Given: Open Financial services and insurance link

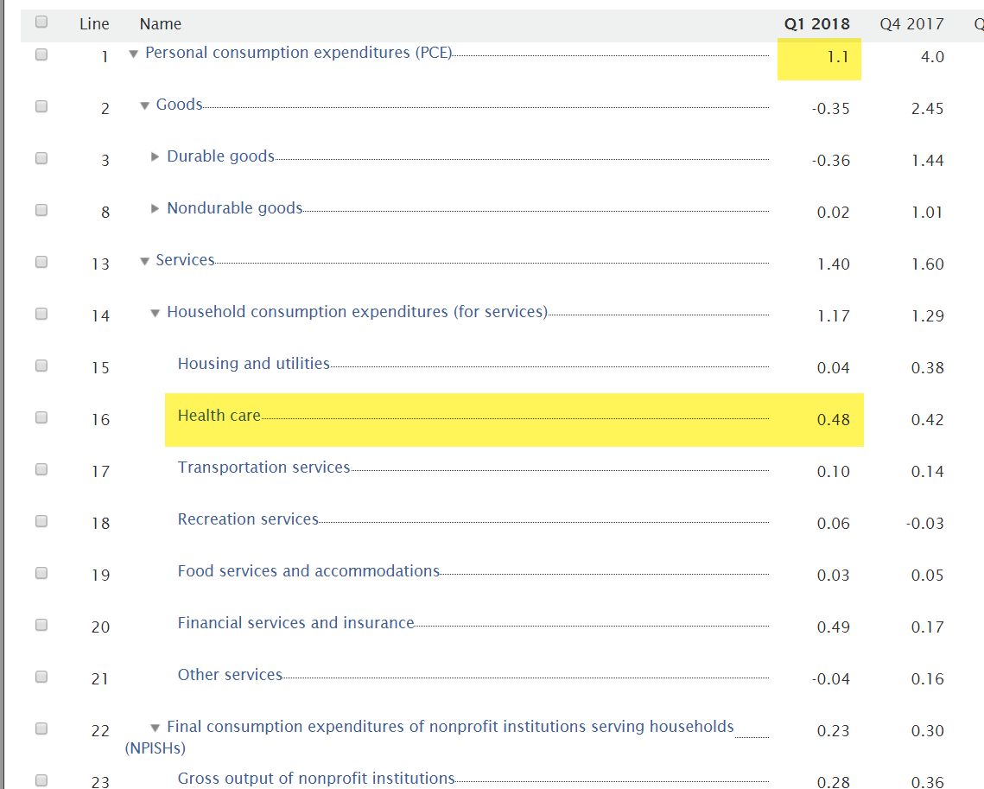Looking at the screenshot, I should pyautogui.click(x=295, y=623).
